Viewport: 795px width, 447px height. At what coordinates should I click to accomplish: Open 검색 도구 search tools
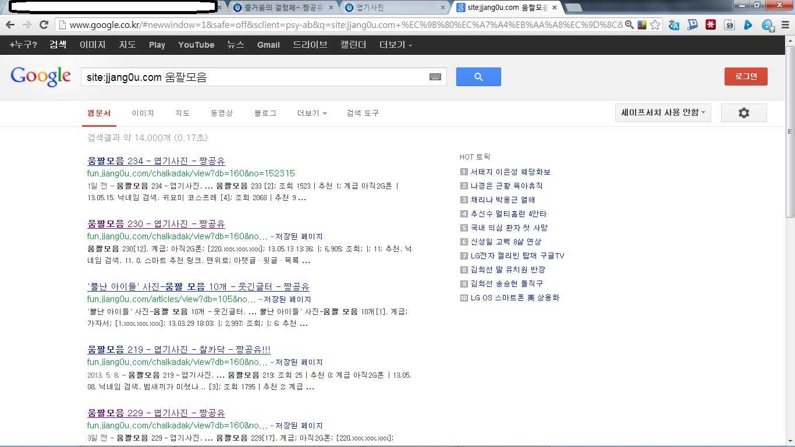click(363, 113)
